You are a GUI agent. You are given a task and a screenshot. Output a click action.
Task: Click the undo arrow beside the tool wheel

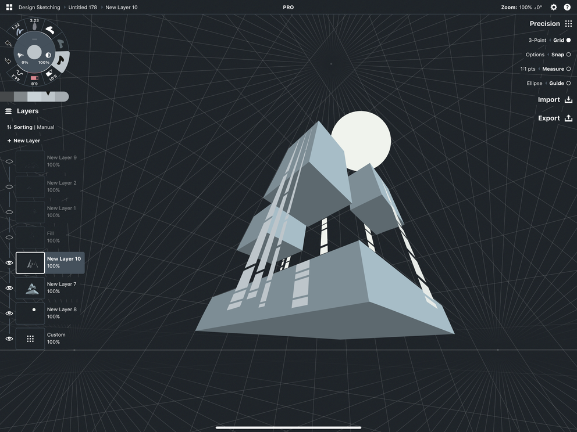(8, 44)
